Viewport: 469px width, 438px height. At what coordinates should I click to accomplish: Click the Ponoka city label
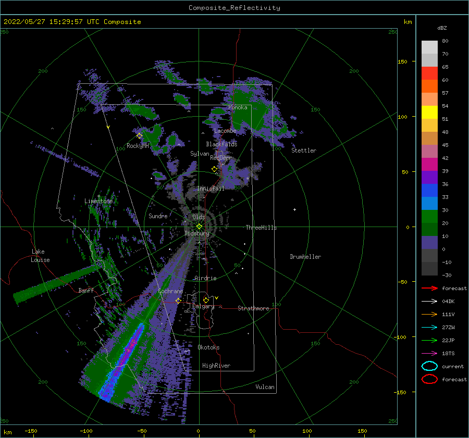point(238,107)
